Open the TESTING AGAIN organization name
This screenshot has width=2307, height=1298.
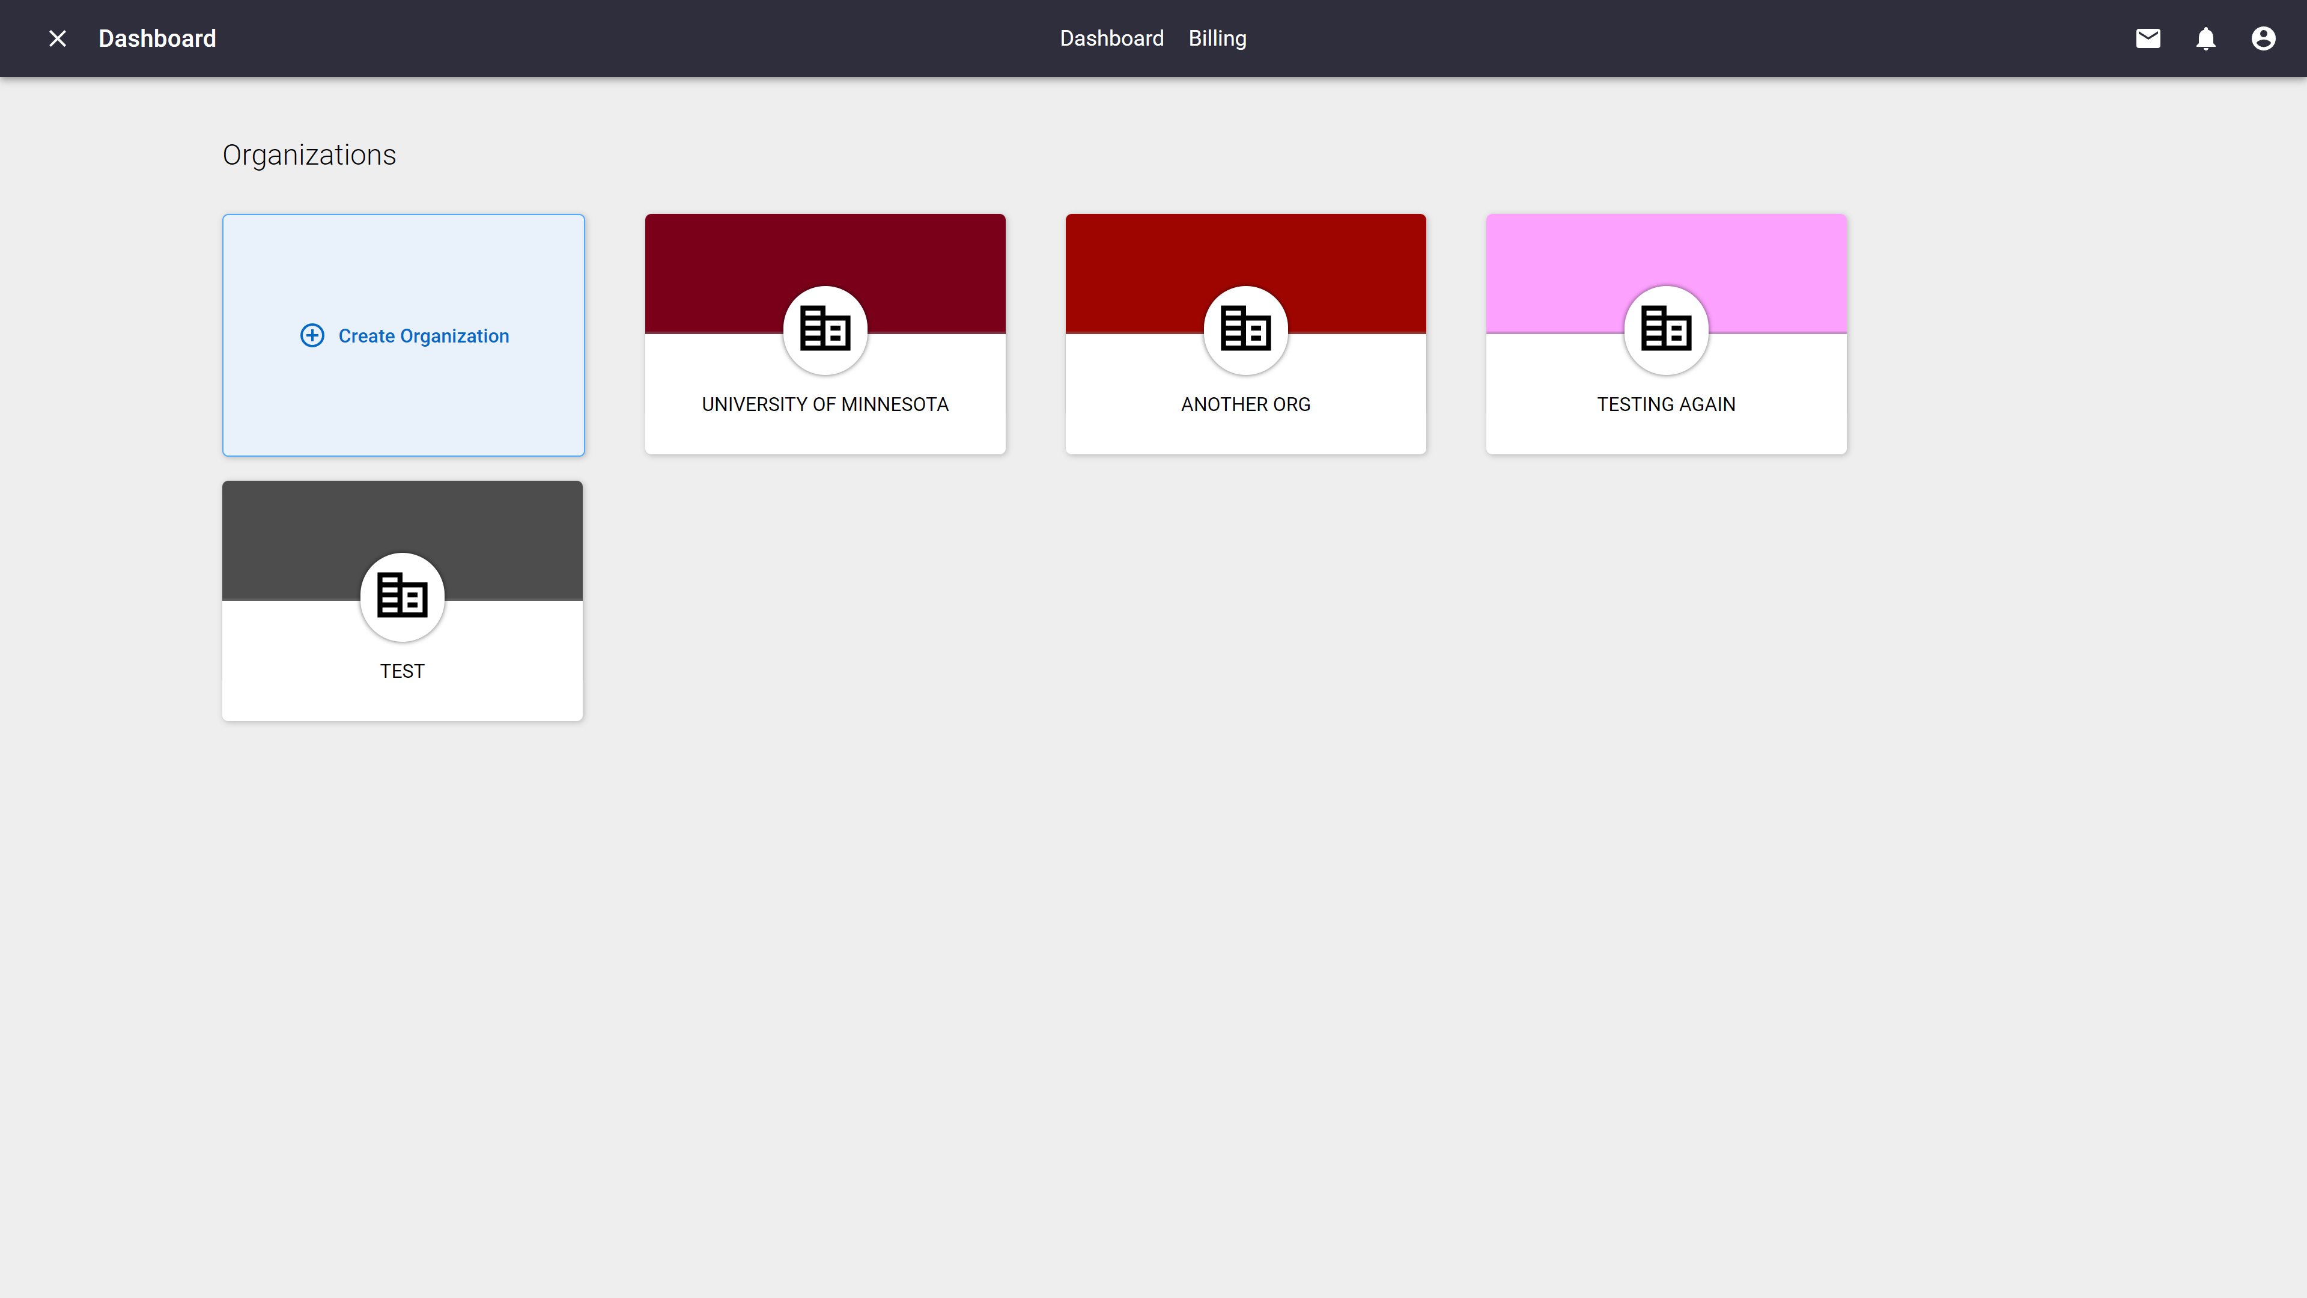[x=1666, y=404]
